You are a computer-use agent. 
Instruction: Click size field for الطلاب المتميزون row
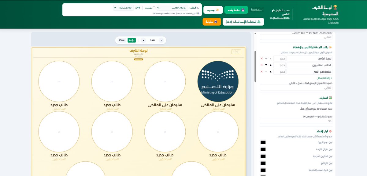point(280,65)
